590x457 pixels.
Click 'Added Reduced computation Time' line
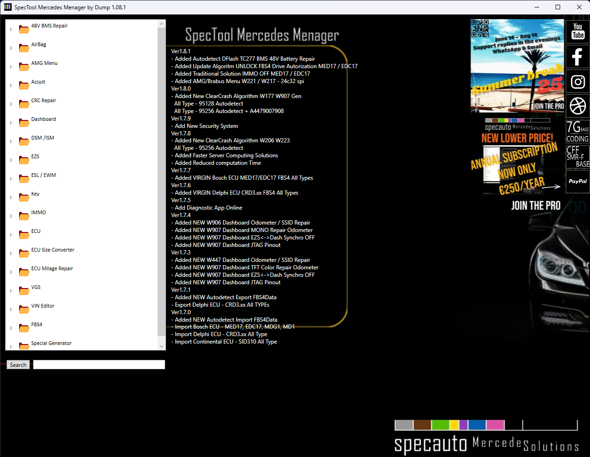(216, 163)
